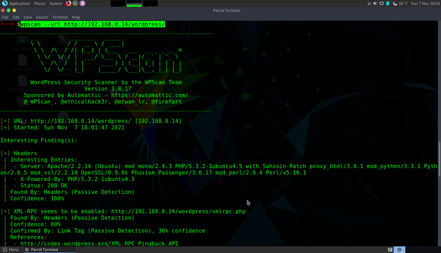Click the codex.wordpress.org XML-RPC Pingback link

pos(100,243)
